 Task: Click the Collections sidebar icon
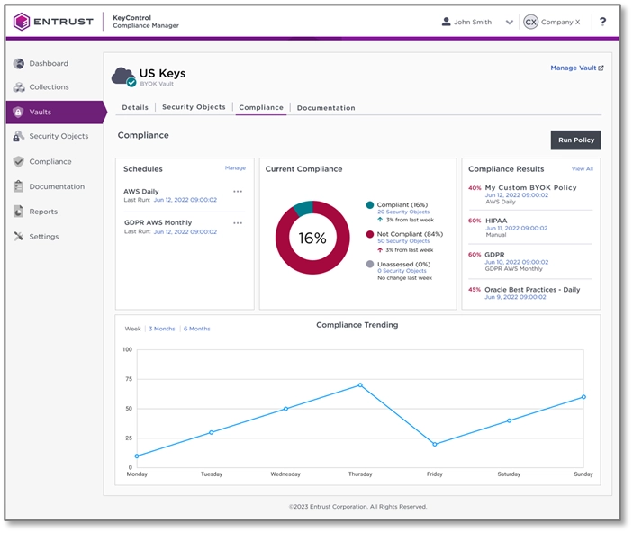click(19, 86)
